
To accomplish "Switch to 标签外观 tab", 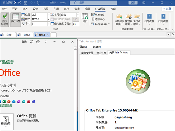I will click(101, 53).
